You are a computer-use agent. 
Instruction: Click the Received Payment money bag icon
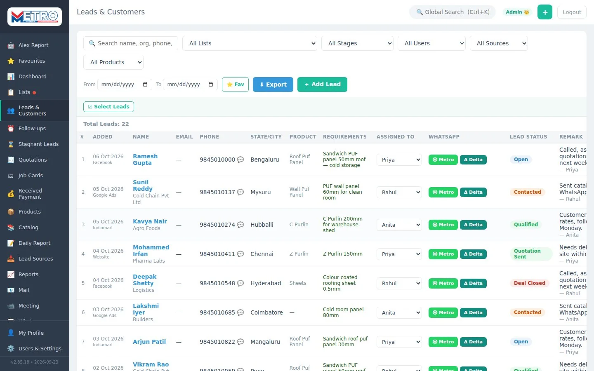point(11,194)
